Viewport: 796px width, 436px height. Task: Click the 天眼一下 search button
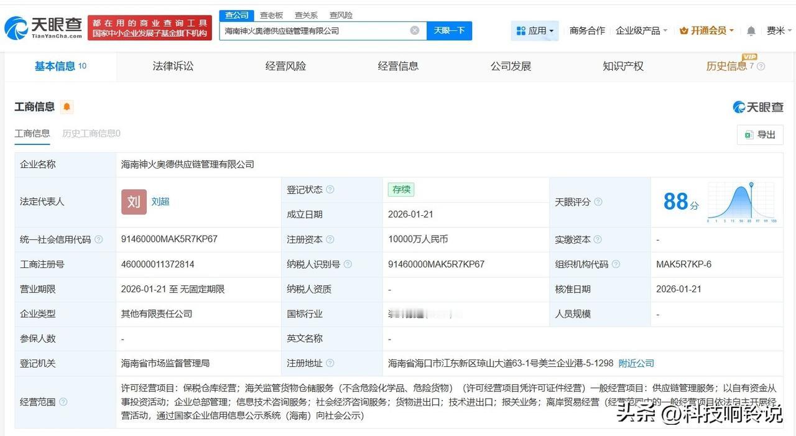coord(449,30)
